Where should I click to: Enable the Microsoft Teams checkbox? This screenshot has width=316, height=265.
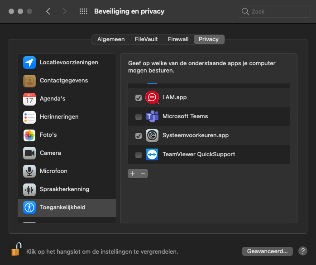tap(139, 117)
